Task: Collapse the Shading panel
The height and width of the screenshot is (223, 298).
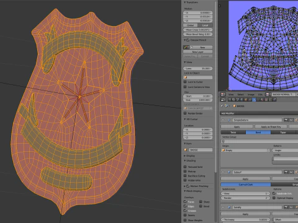Action: [185, 160]
